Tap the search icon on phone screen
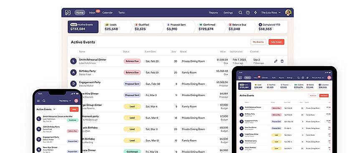The image size is (355, 153). tap(44, 101)
